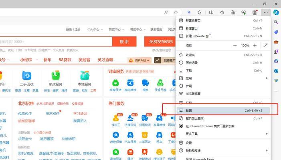Open the sidebar Outlook icon
The image size is (281, 160).
[x=276, y=71]
